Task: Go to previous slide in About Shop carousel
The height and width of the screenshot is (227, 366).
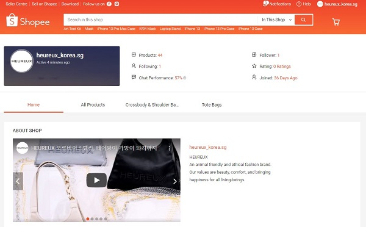Action: tap(18, 181)
